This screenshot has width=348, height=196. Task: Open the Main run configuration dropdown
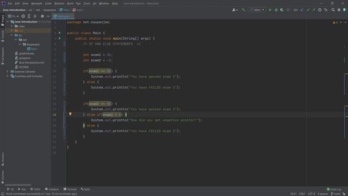tap(257, 10)
